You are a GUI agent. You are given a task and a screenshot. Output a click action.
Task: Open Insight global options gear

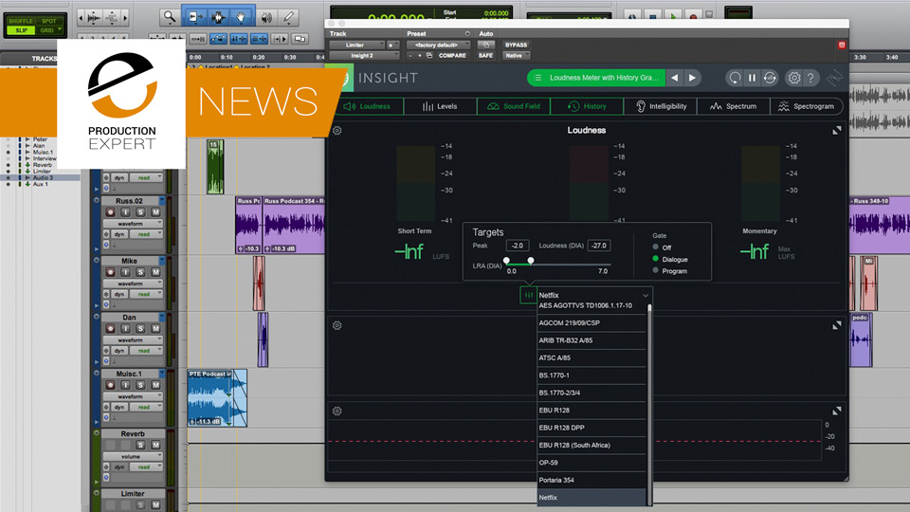[794, 78]
